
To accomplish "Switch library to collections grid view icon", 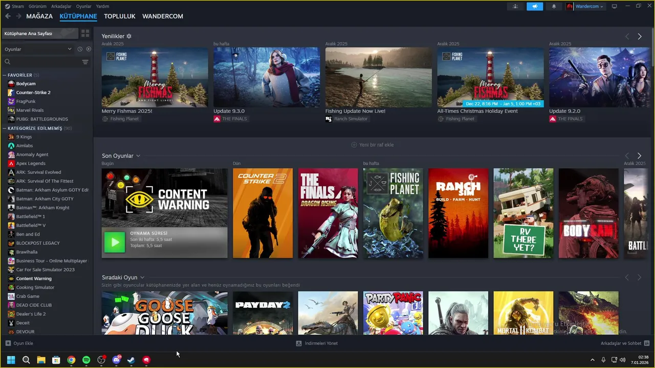I will pos(85,33).
